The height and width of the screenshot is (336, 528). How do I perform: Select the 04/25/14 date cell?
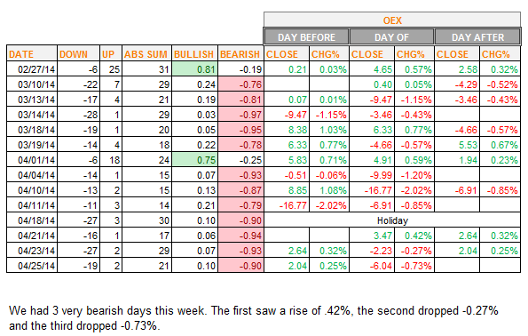(32, 265)
